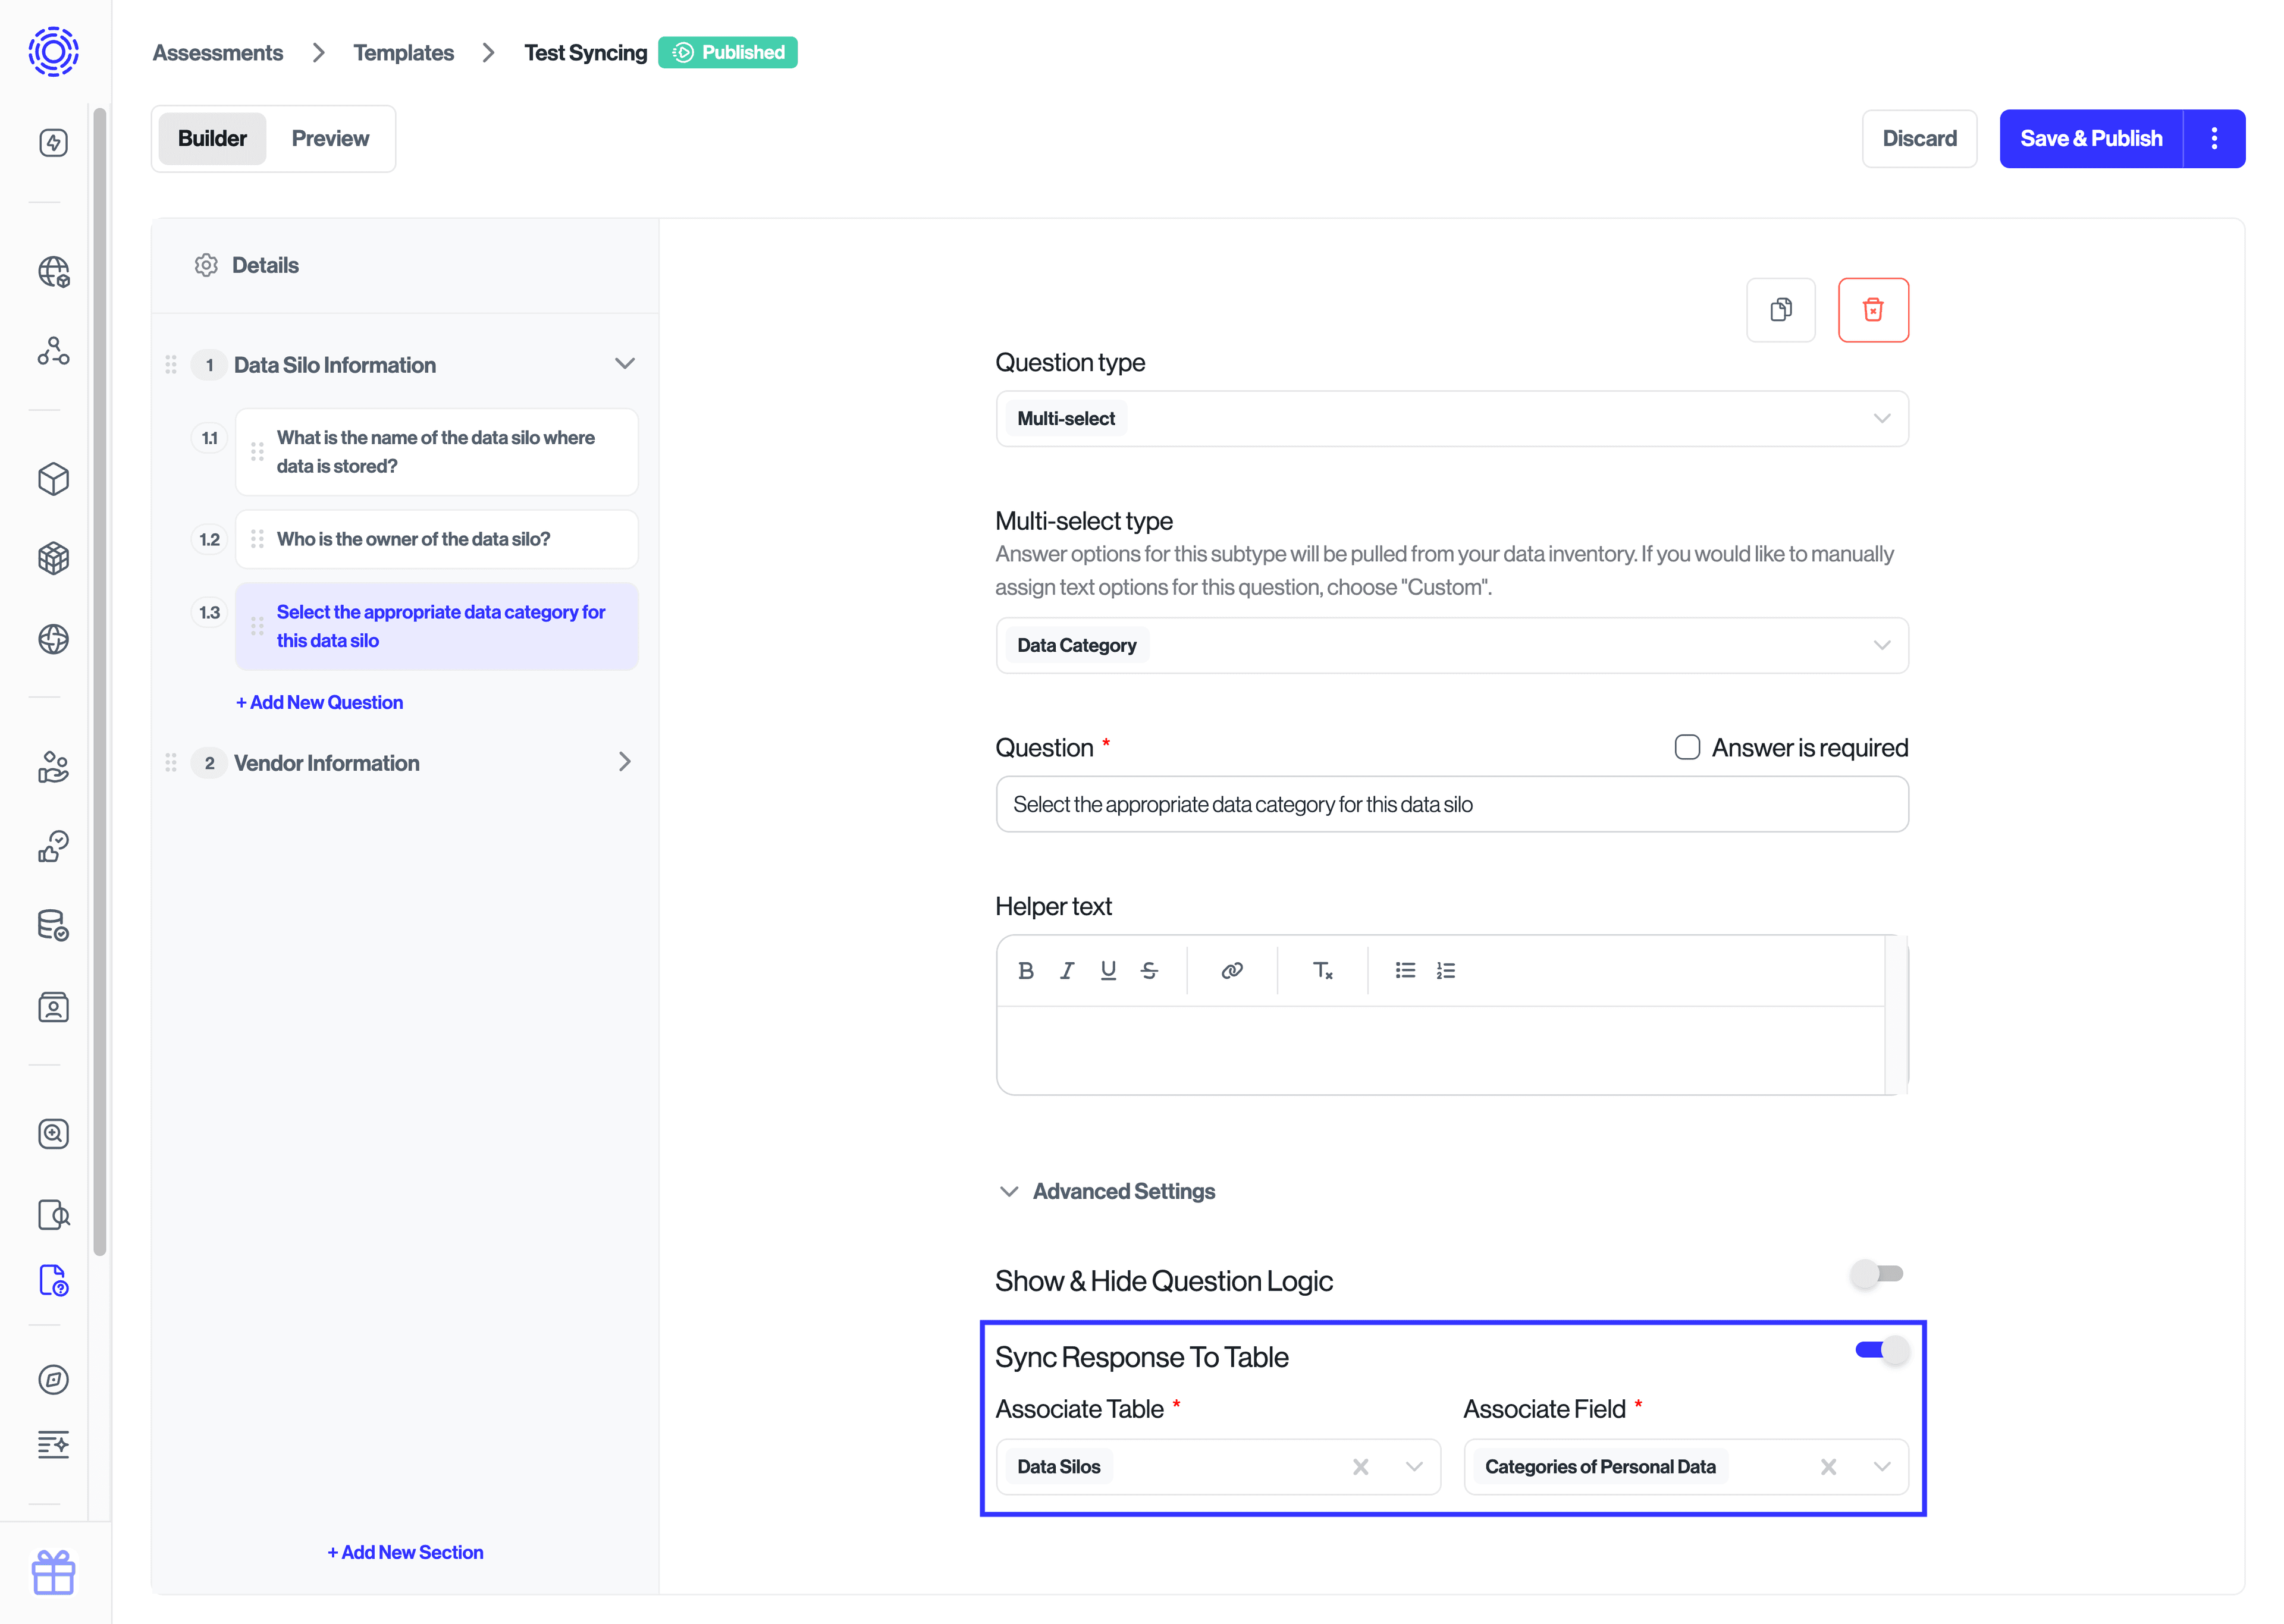This screenshot has width=2284, height=1624.
Task: Open the database with checkmark icon
Action: [53, 925]
